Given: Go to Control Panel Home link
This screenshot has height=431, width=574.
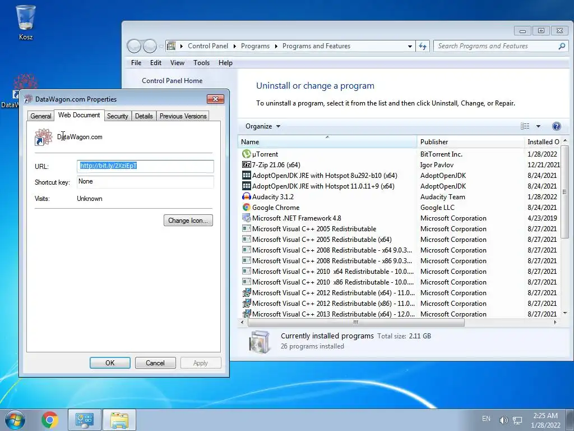Looking at the screenshot, I should [172, 81].
